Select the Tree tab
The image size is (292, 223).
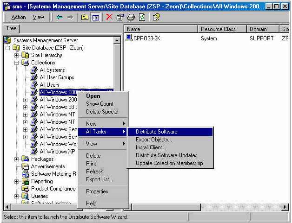click(x=11, y=28)
